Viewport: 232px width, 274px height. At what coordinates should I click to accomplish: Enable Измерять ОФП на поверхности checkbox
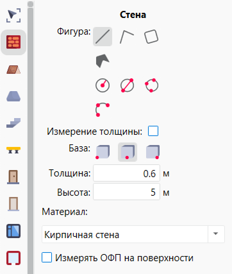point(47,257)
